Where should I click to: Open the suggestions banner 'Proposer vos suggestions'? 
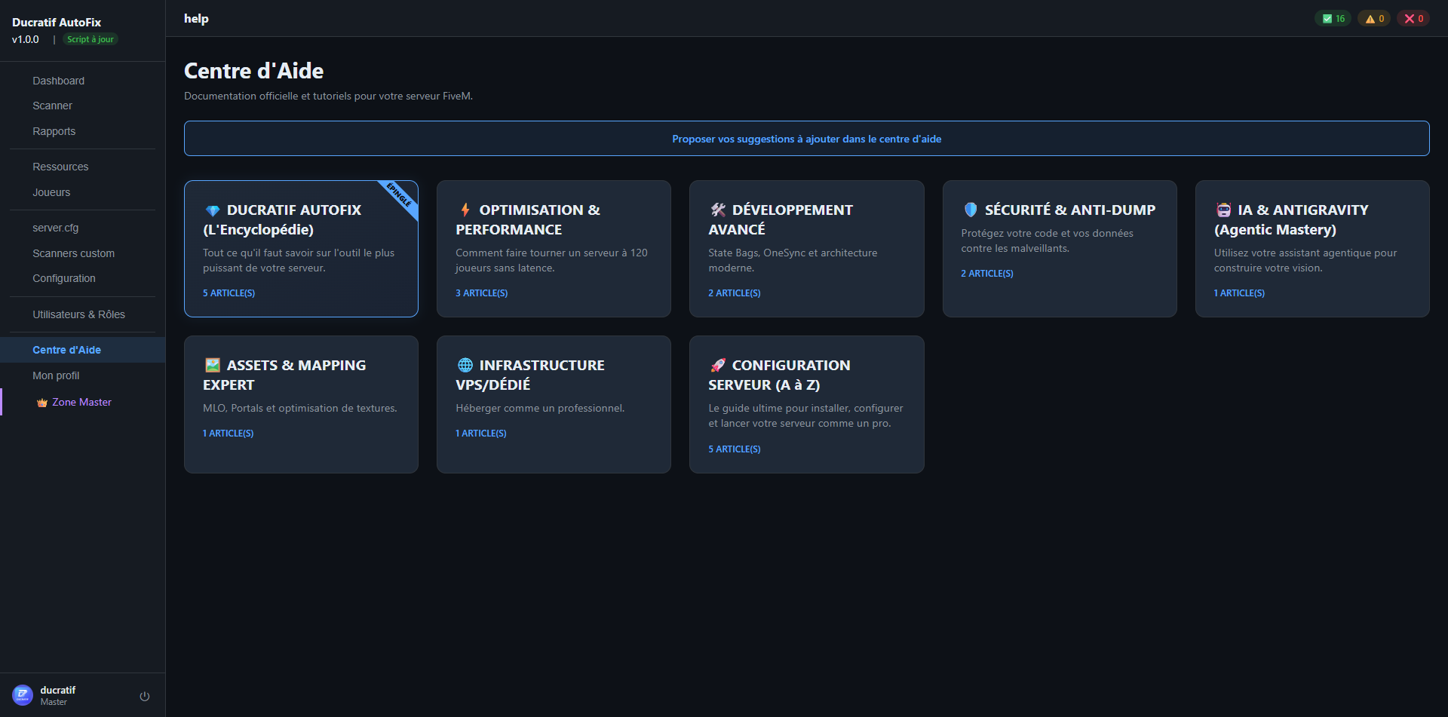(x=806, y=139)
